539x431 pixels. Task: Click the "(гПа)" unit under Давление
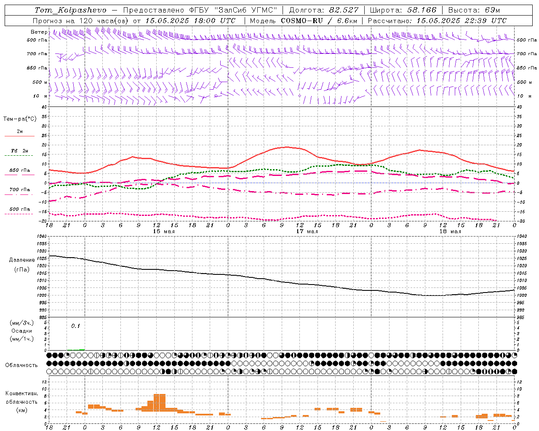(x=22, y=270)
